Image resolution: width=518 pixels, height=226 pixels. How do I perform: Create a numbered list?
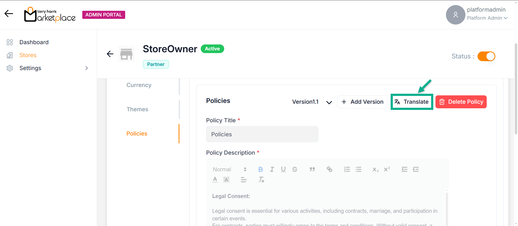[347, 169]
